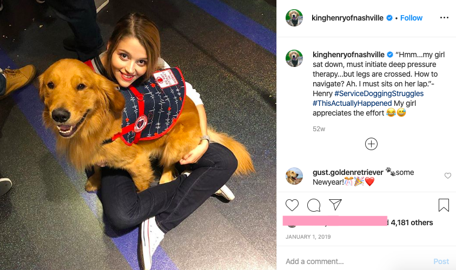Image resolution: width=456 pixels, height=270 pixels.
Task: Submit comment with the Post button
Action: 441,261
